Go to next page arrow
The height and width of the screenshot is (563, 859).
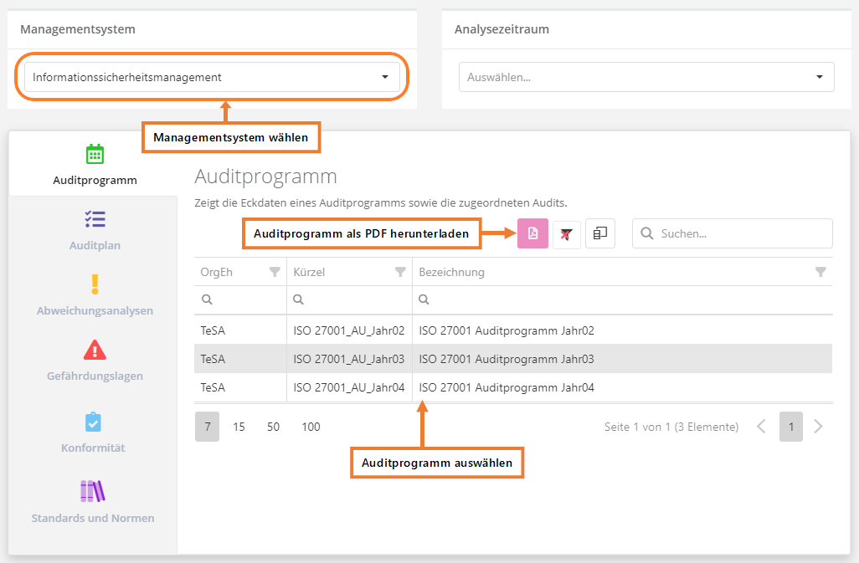point(819,427)
